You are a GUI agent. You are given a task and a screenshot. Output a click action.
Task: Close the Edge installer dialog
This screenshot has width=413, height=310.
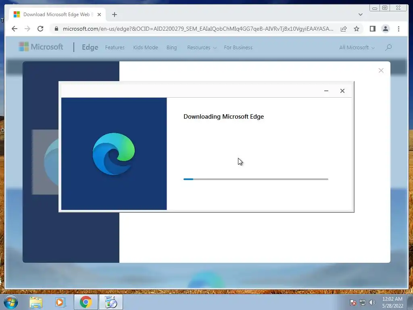tap(342, 91)
